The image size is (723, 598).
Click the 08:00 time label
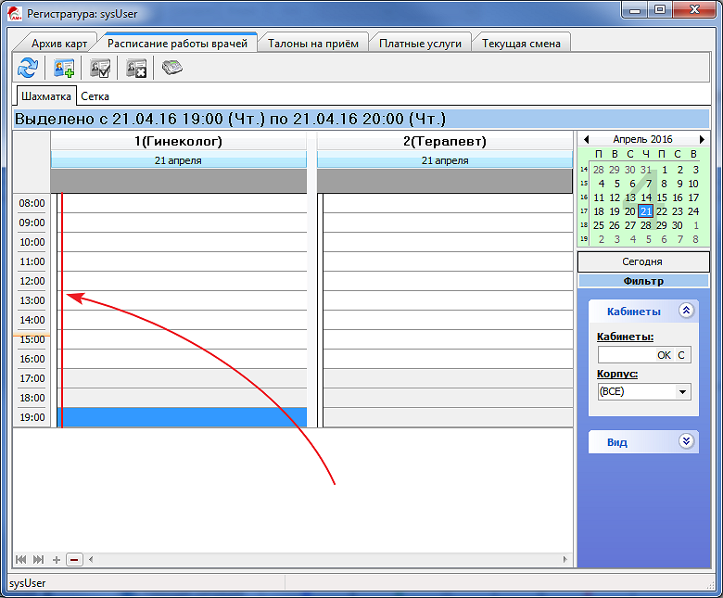[32, 203]
